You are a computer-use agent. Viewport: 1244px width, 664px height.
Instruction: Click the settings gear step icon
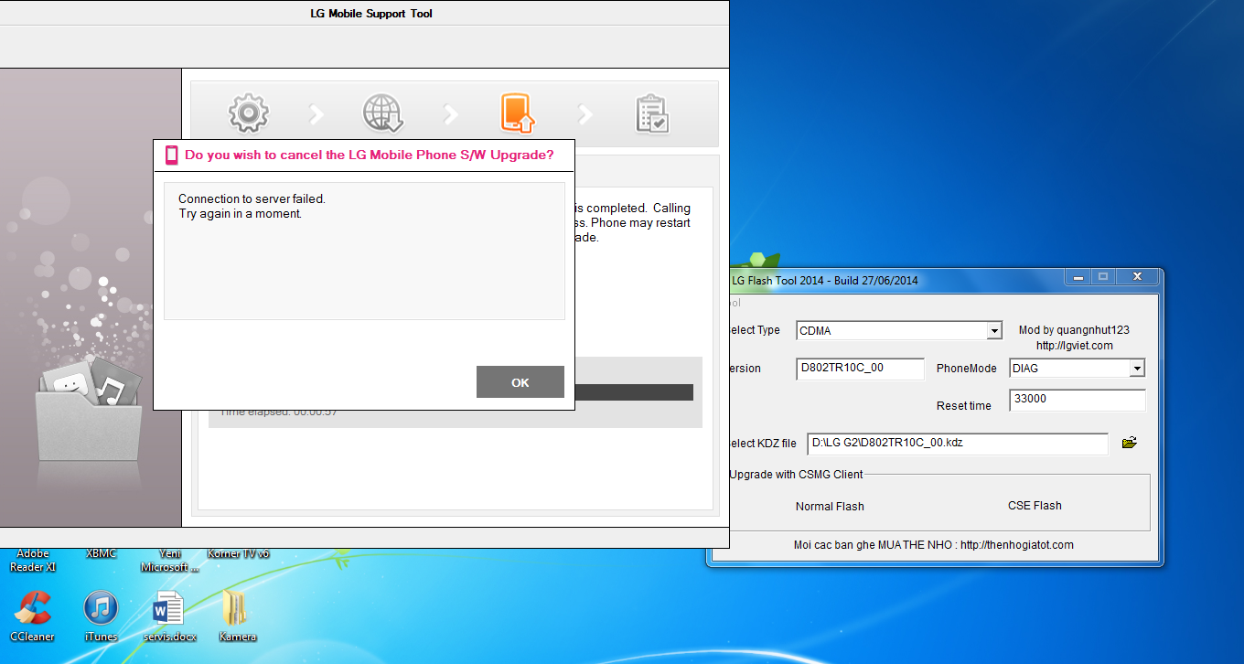pyautogui.click(x=248, y=113)
